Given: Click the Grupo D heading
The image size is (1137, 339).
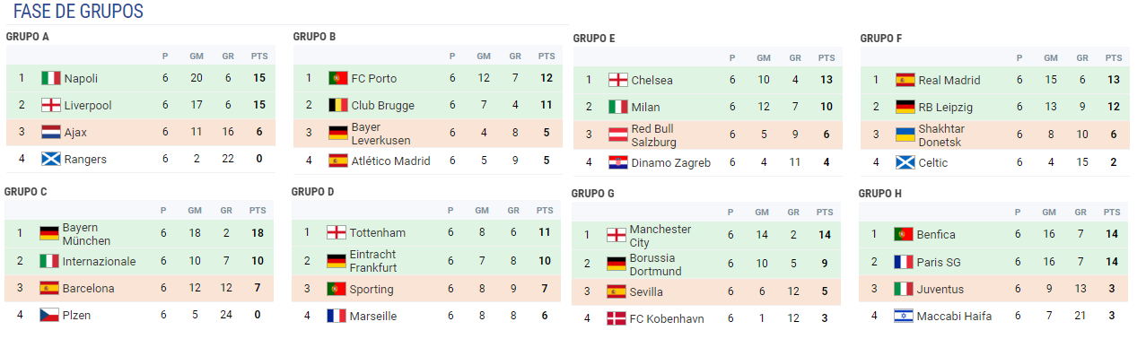Looking at the screenshot, I should pos(313,191).
